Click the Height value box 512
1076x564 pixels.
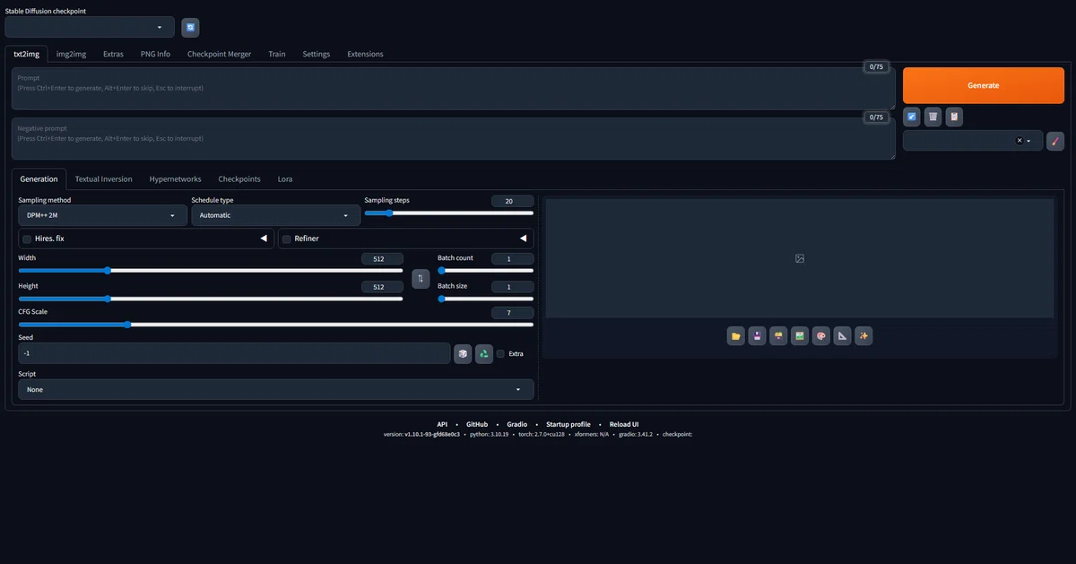pyautogui.click(x=382, y=287)
